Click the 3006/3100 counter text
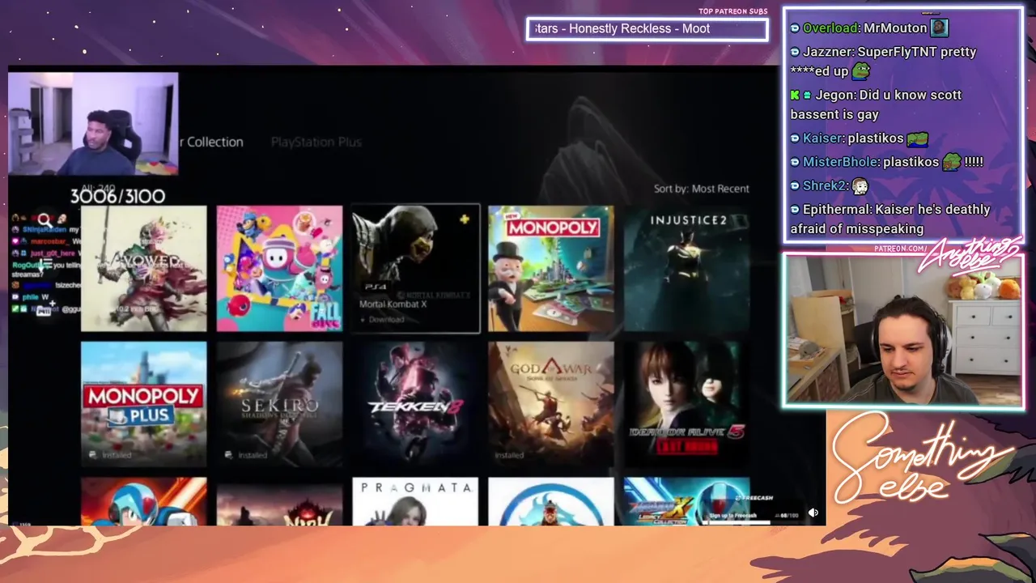The height and width of the screenshot is (583, 1036). (117, 196)
